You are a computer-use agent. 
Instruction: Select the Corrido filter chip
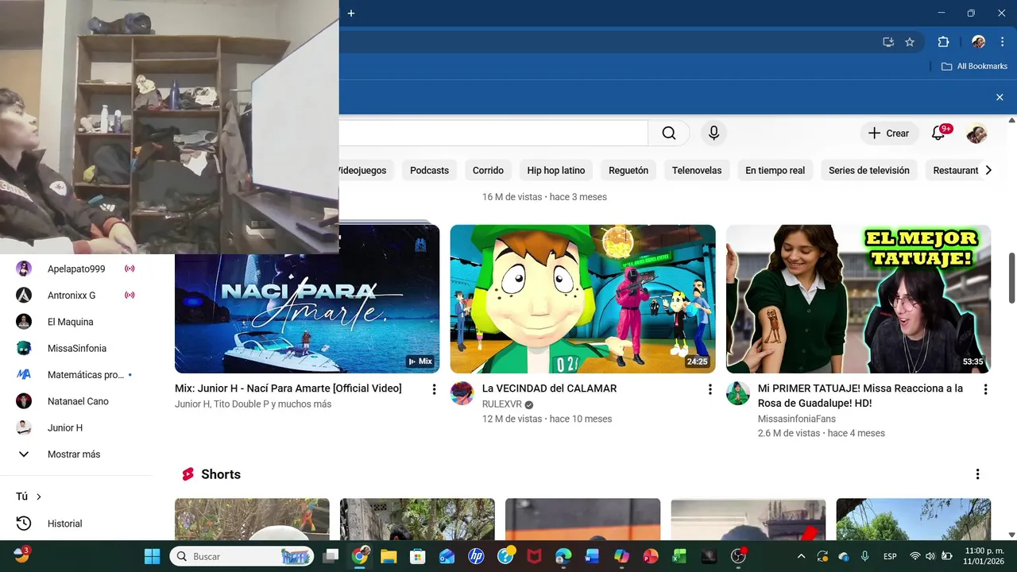coord(488,170)
